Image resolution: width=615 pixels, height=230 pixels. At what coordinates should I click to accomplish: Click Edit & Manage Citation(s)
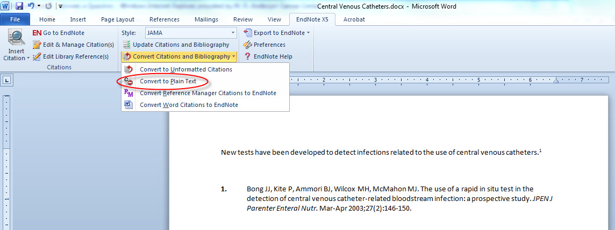[x=73, y=45]
